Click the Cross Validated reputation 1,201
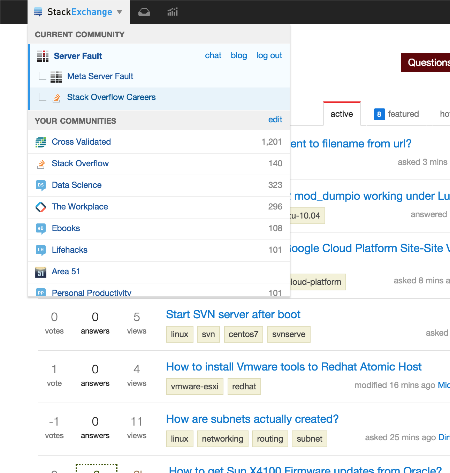Screen dimensions: 450x473 click(272, 142)
